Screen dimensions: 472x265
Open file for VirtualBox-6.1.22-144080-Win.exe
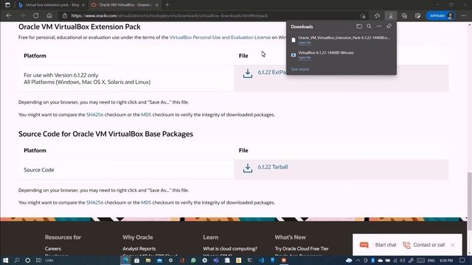click(305, 57)
